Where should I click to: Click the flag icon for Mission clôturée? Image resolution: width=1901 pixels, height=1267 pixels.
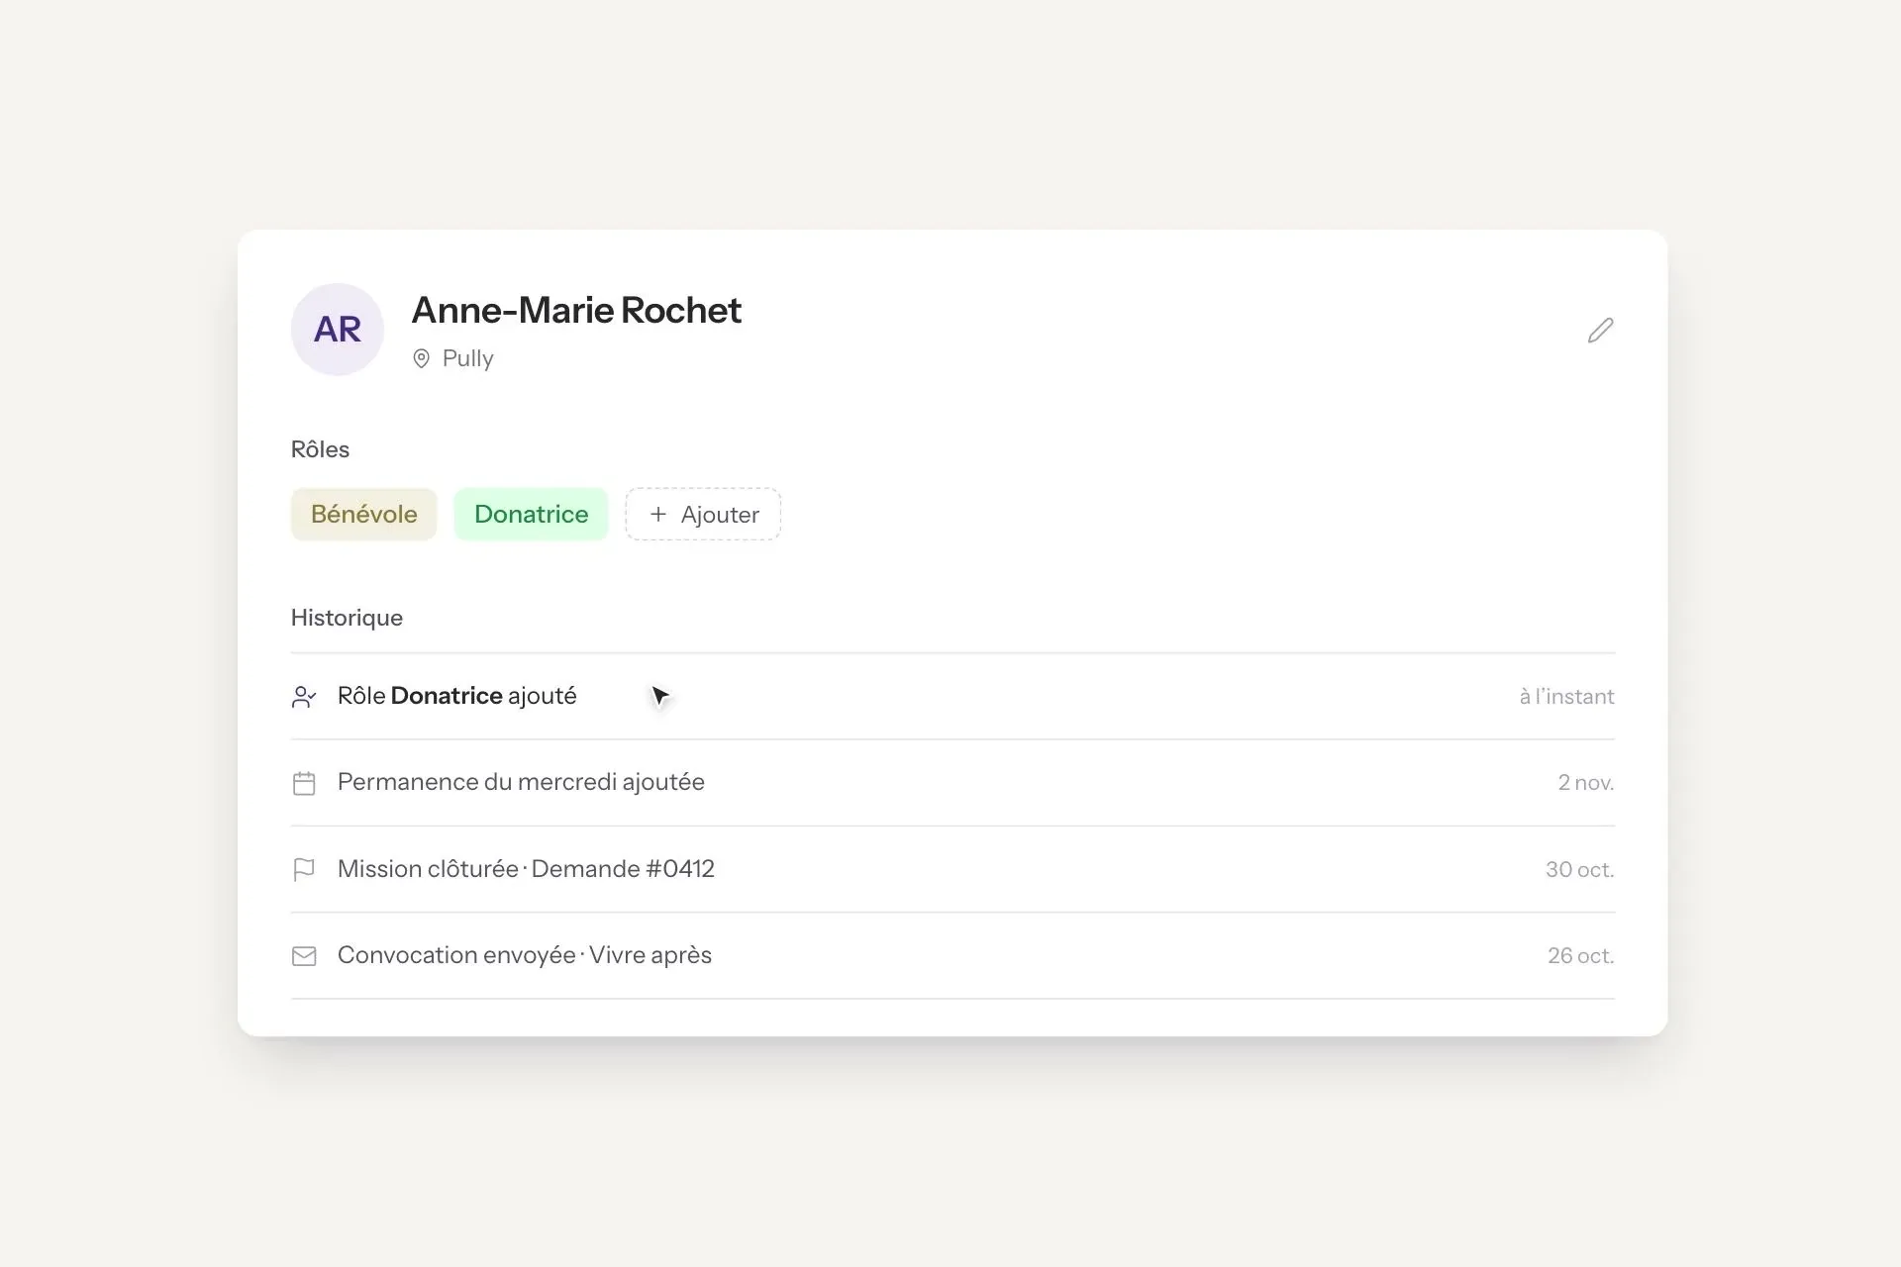click(x=304, y=869)
